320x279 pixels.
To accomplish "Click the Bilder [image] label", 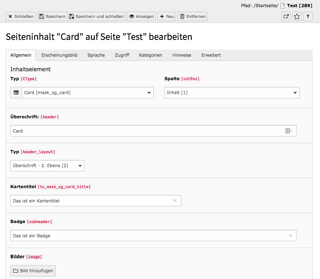I will click(26, 257).
